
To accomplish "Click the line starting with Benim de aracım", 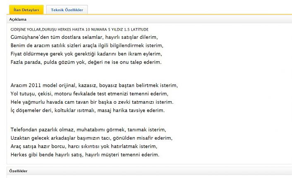I will 87,45.
